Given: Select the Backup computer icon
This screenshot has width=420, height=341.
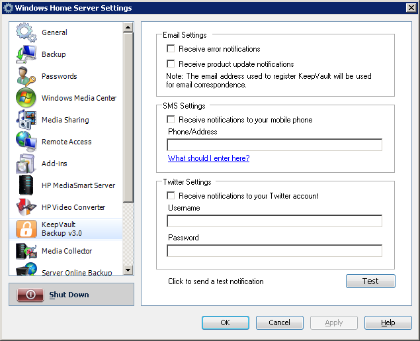Looking at the screenshot, I should click(x=26, y=54).
